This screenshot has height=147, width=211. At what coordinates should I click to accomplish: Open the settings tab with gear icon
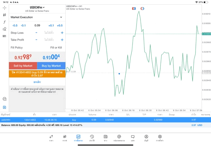coord(160,138)
